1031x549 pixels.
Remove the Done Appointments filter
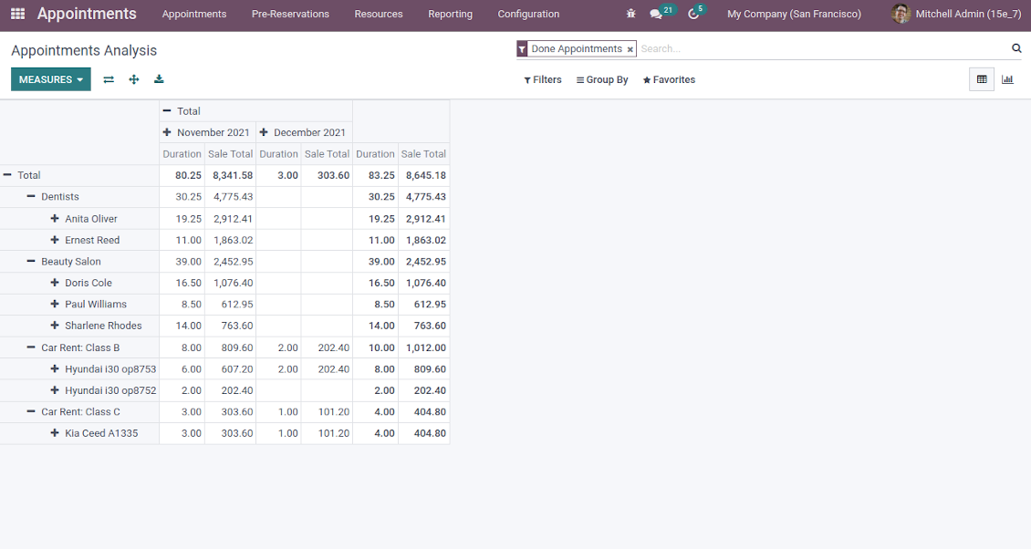tap(630, 49)
